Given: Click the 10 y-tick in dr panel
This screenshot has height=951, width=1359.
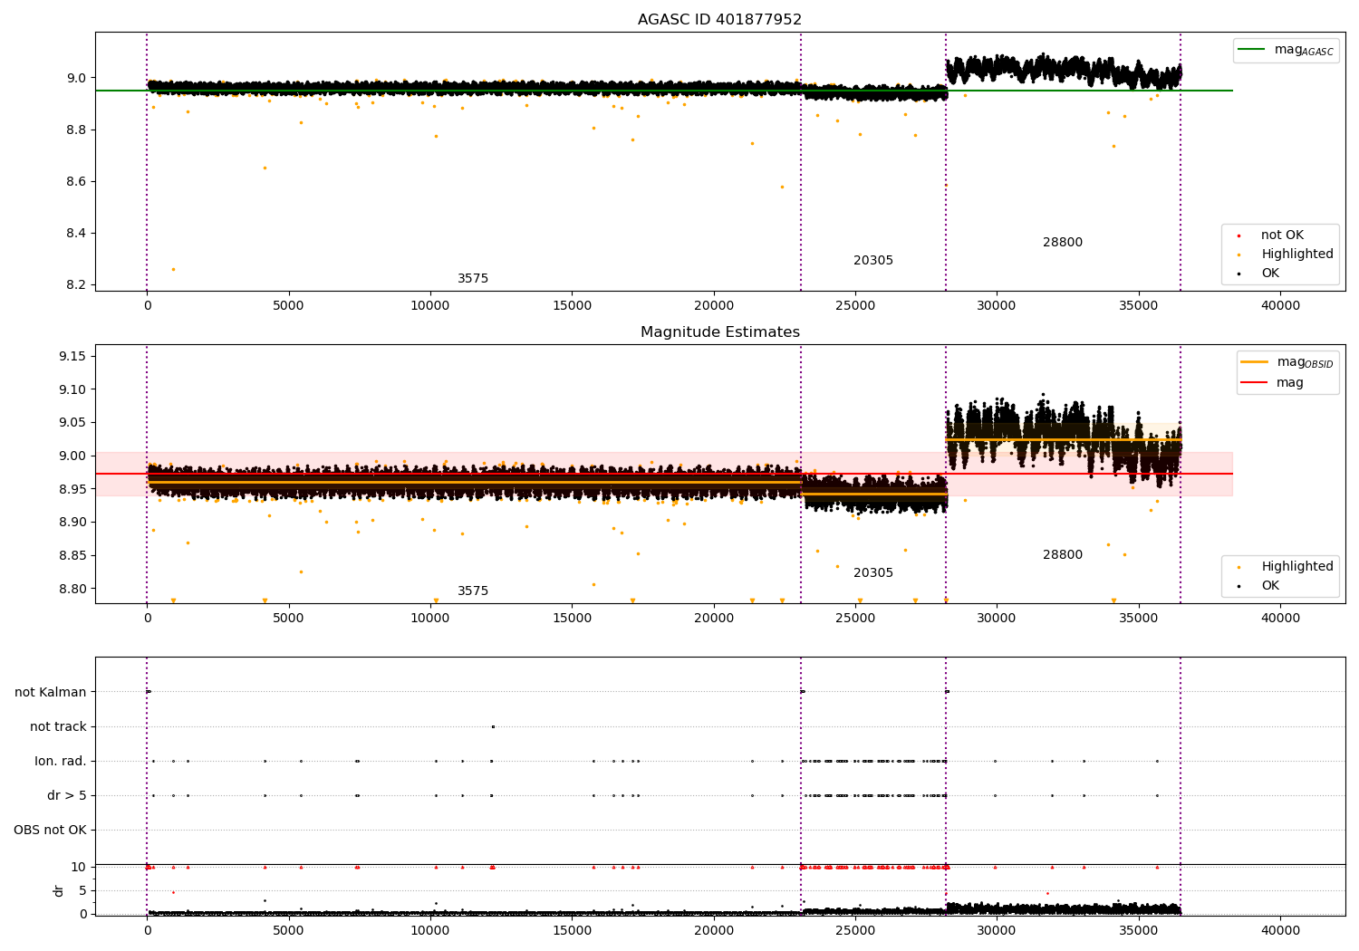Looking at the screenshot, I should coord(79,868).
